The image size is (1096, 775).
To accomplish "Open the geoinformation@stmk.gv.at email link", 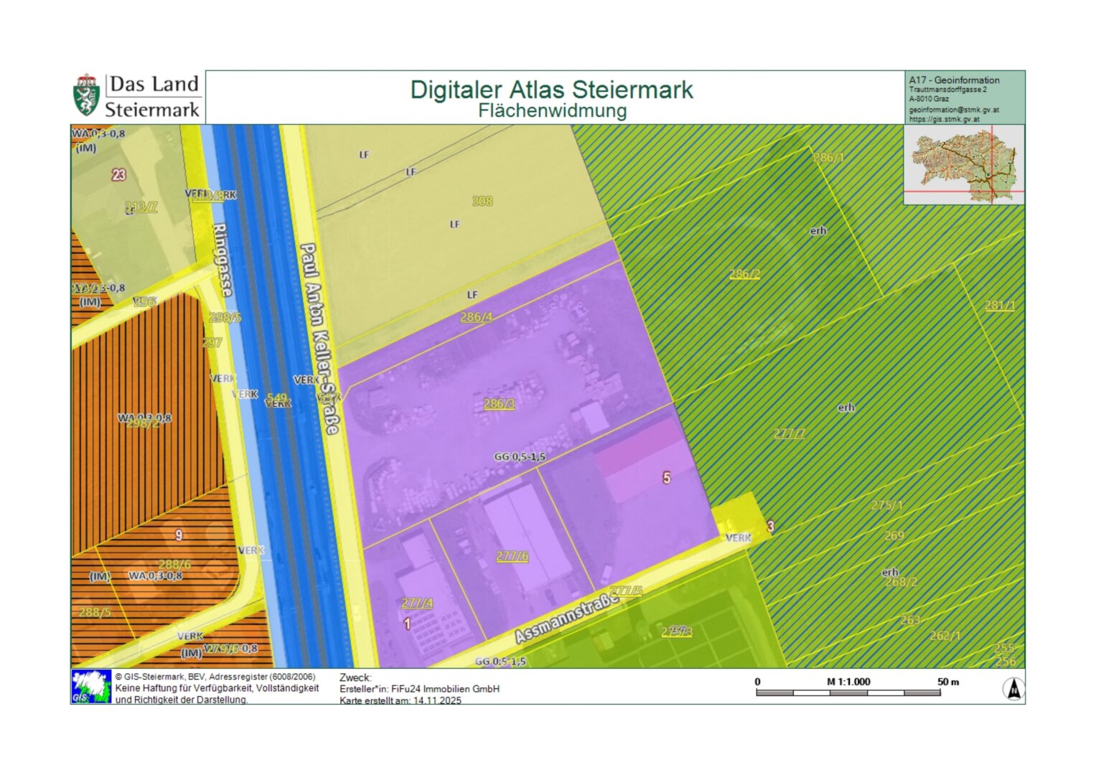I will coord(953,110).
